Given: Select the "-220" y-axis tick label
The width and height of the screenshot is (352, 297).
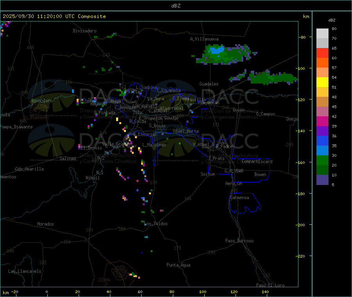Looking at the screenshot, I should coord(300,256).
